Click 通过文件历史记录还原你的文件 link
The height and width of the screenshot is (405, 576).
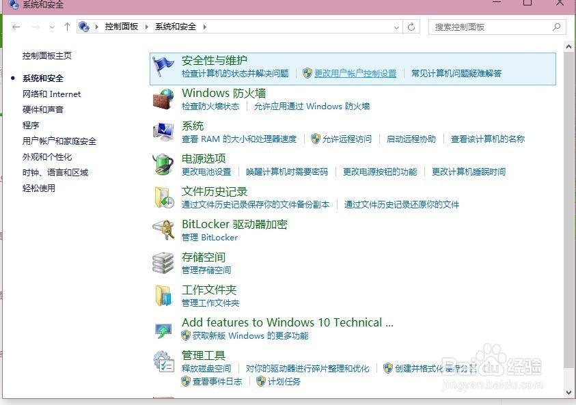[402, 204]
